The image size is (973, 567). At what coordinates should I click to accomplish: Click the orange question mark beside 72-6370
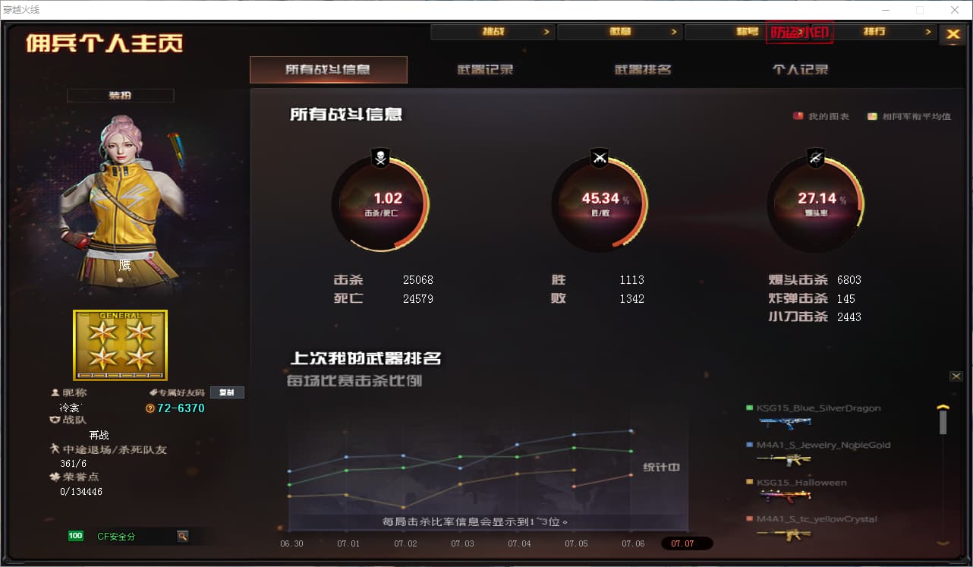(x=150, y=408)
